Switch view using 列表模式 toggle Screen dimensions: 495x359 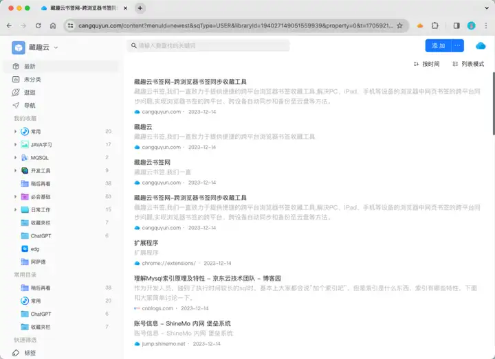(x=468, y=64)
